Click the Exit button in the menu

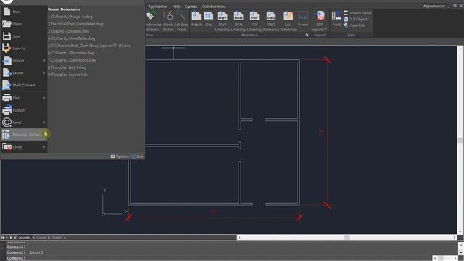click(137, 157)
